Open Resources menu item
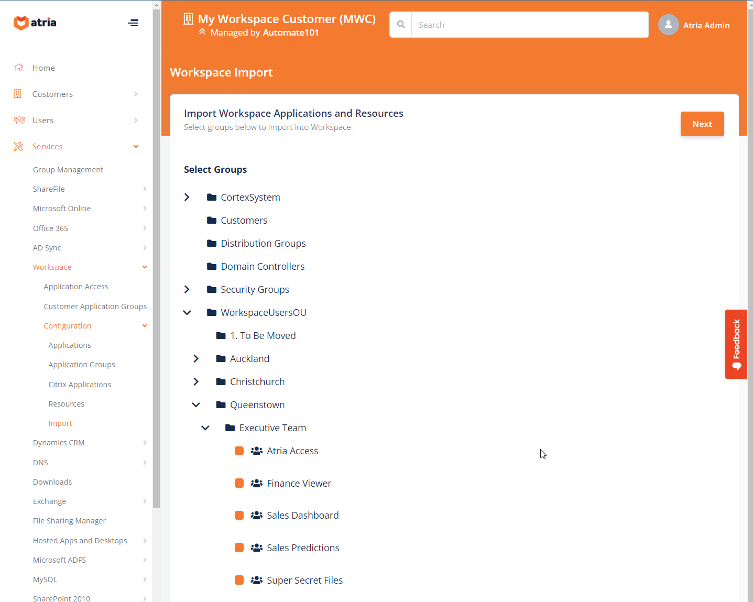Viewport: 753px width, 602px height. click(x=67, y=404)
